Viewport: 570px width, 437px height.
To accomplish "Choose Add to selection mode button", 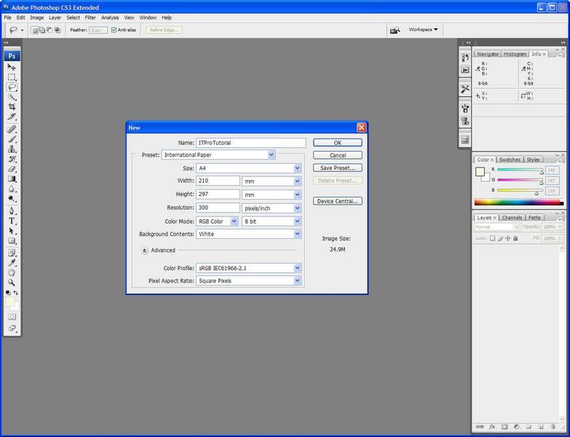I will 42,30.
